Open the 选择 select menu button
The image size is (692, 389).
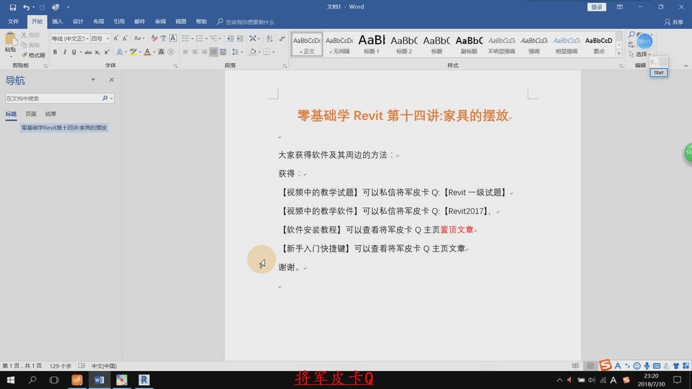(x=640, y=54)
